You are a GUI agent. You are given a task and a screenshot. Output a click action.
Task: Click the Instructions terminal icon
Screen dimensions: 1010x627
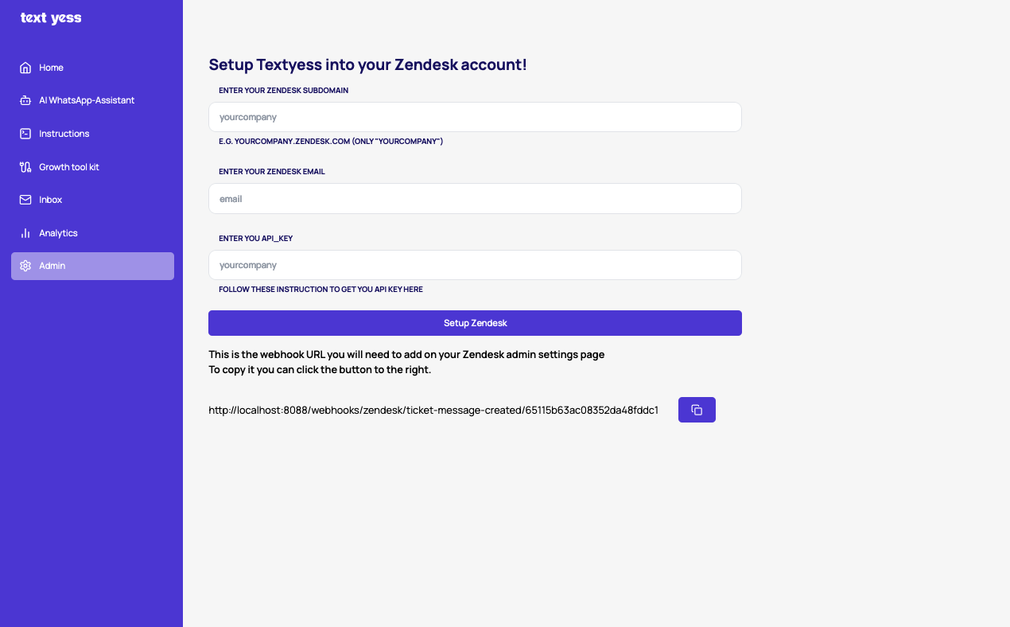[25, 134]
